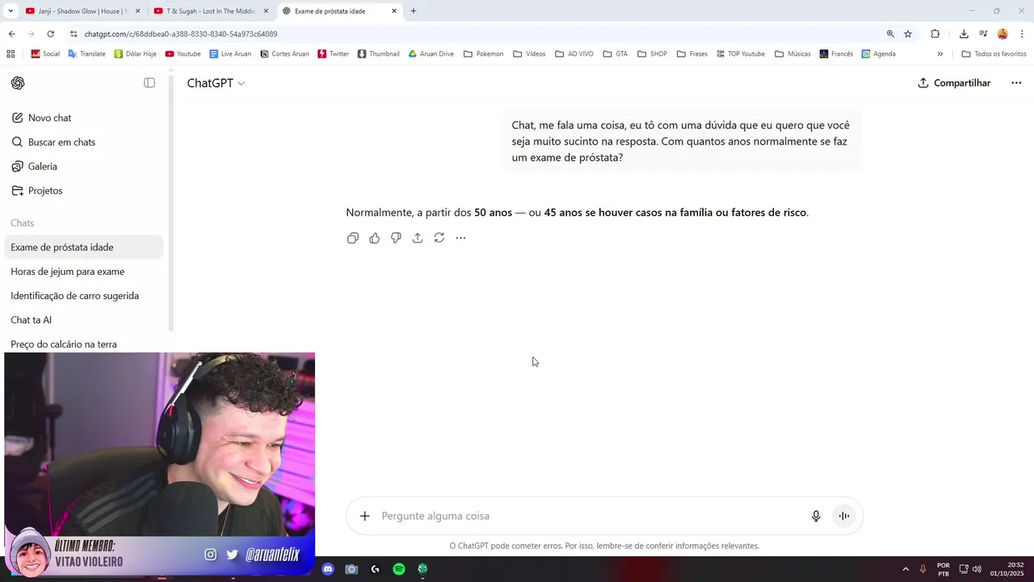Image resolution: width=1034 pixels, height=582 pixels.
Task: Open the Dólar Hoje bookmark
Action: (x=135, y=54)
